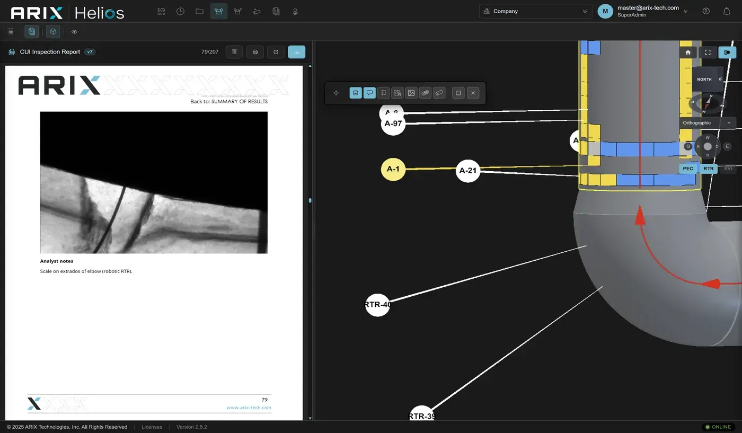The width and height of the screenshot is (742, 433).
Task: Click the NORTH face of view cube
Action: (x=704, y=79)
